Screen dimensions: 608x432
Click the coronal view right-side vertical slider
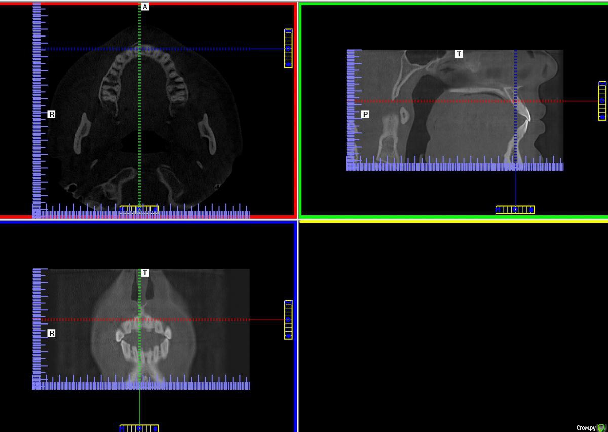tap(288, 320)
